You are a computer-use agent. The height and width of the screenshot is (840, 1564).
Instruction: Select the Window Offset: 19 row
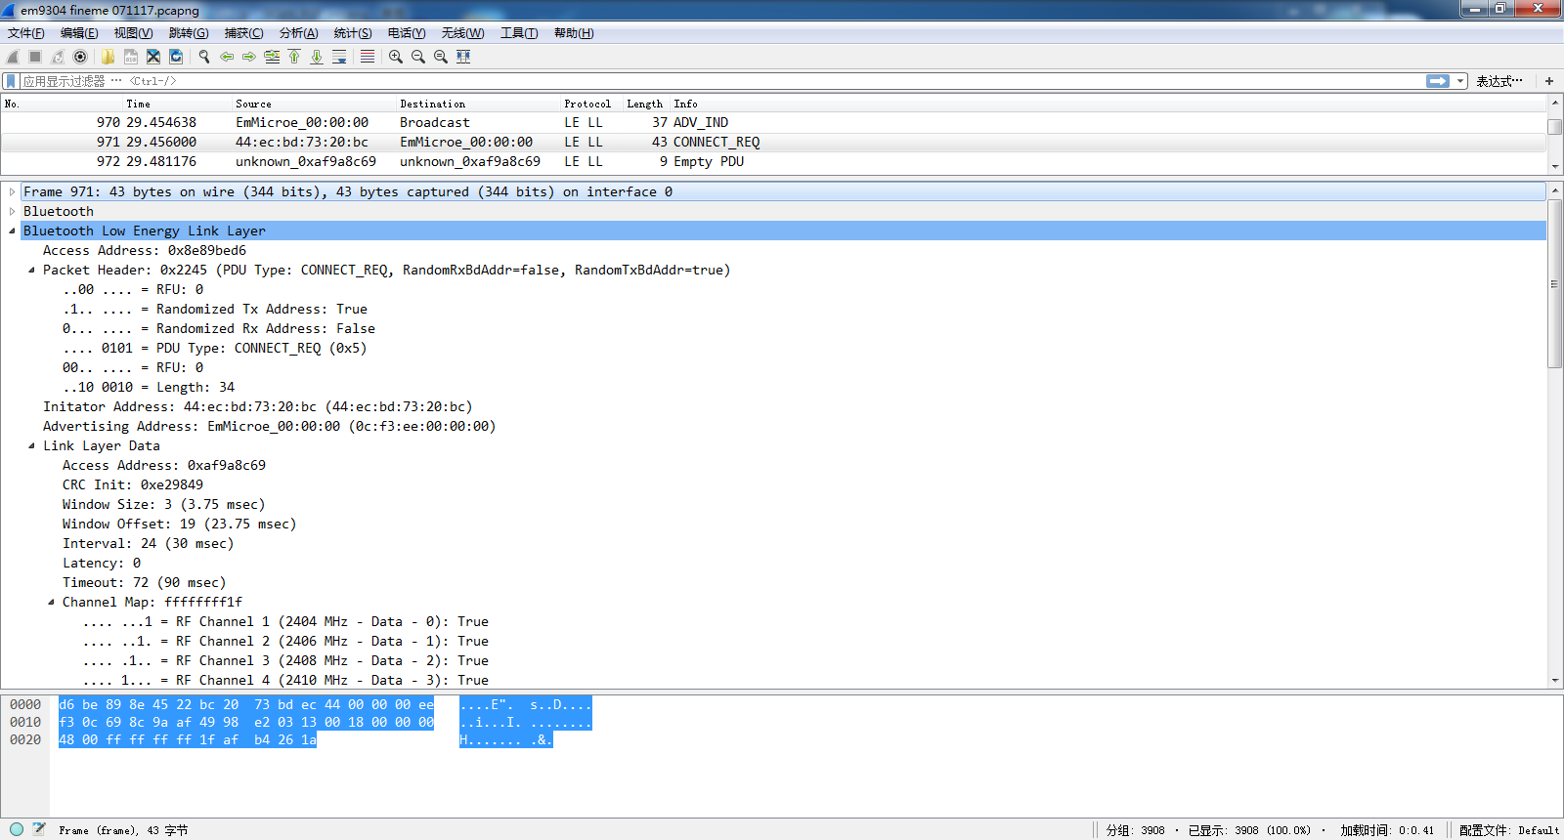(x=180, y=524)
